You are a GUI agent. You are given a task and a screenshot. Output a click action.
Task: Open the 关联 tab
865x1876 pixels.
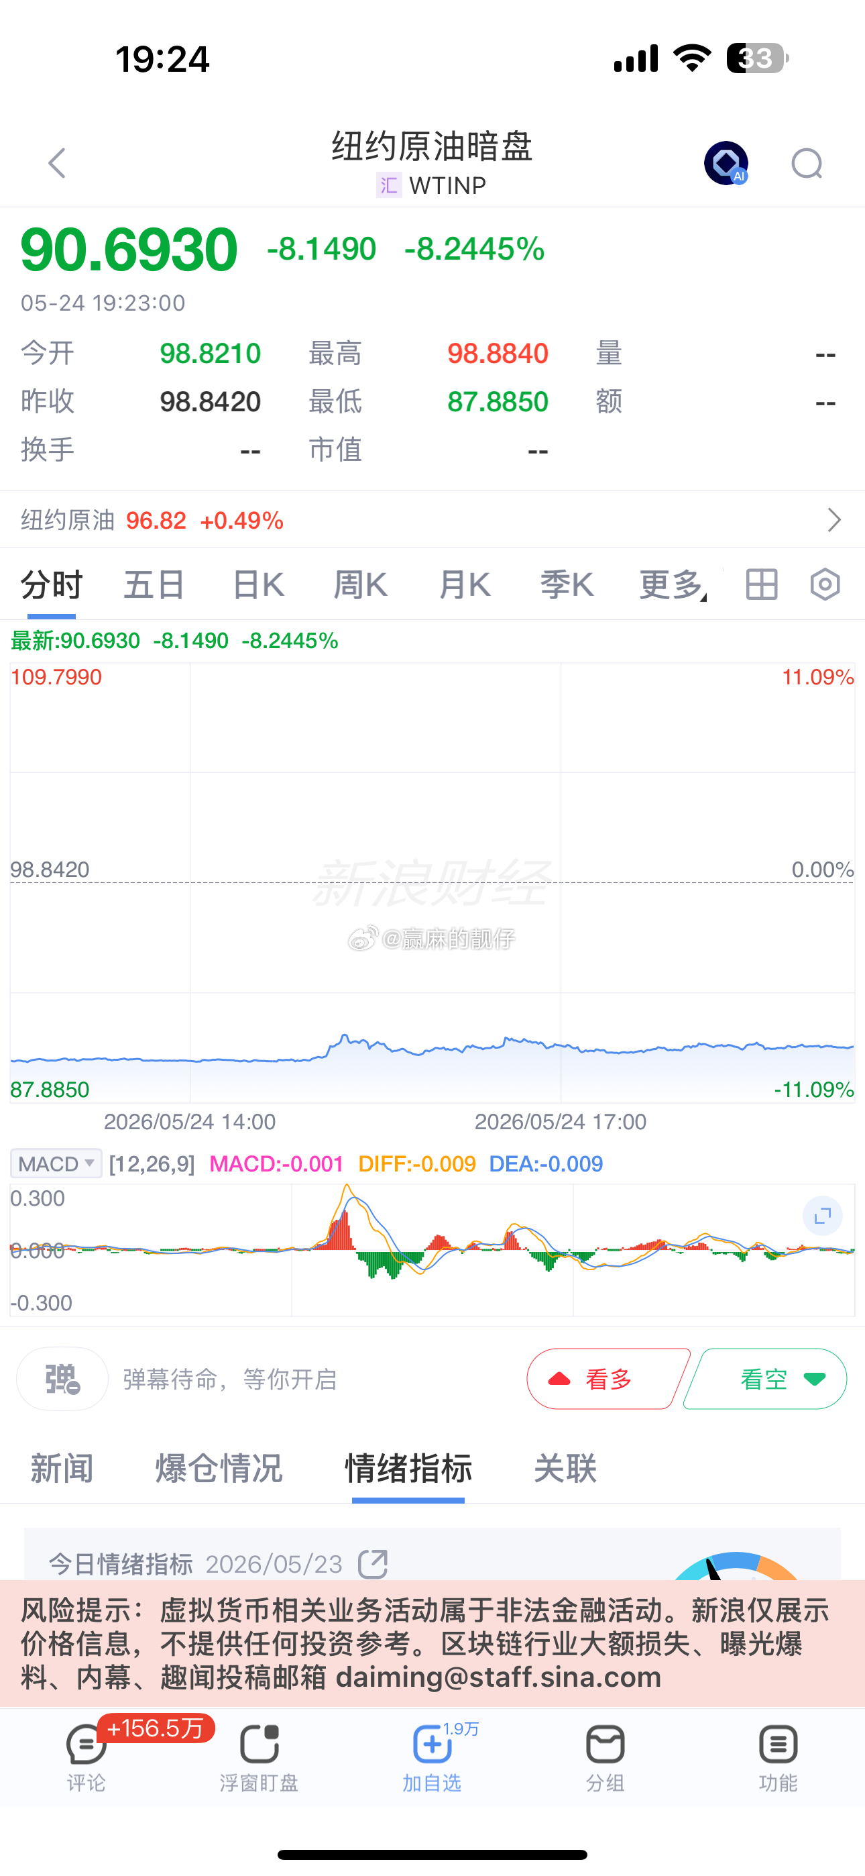tap(566, 1468)
